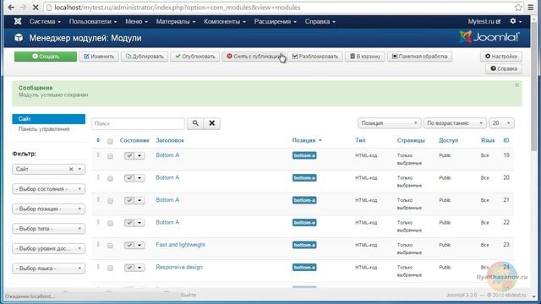Clear the search with X button
Image resolution: width=541 pixels, height=304 pixels.
212,123
